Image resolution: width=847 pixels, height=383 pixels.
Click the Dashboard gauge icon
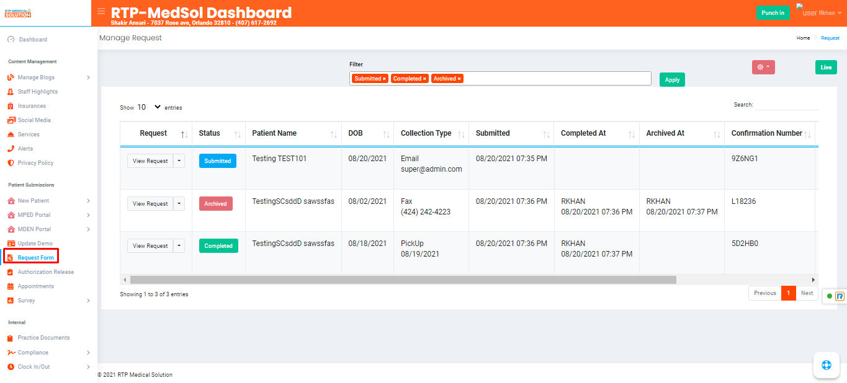tap(11, 40)
